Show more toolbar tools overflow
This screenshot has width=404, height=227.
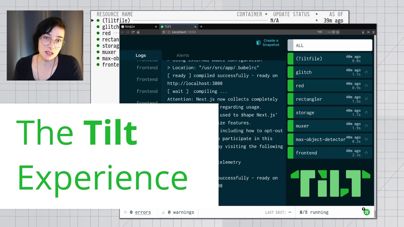coord(368,32)
